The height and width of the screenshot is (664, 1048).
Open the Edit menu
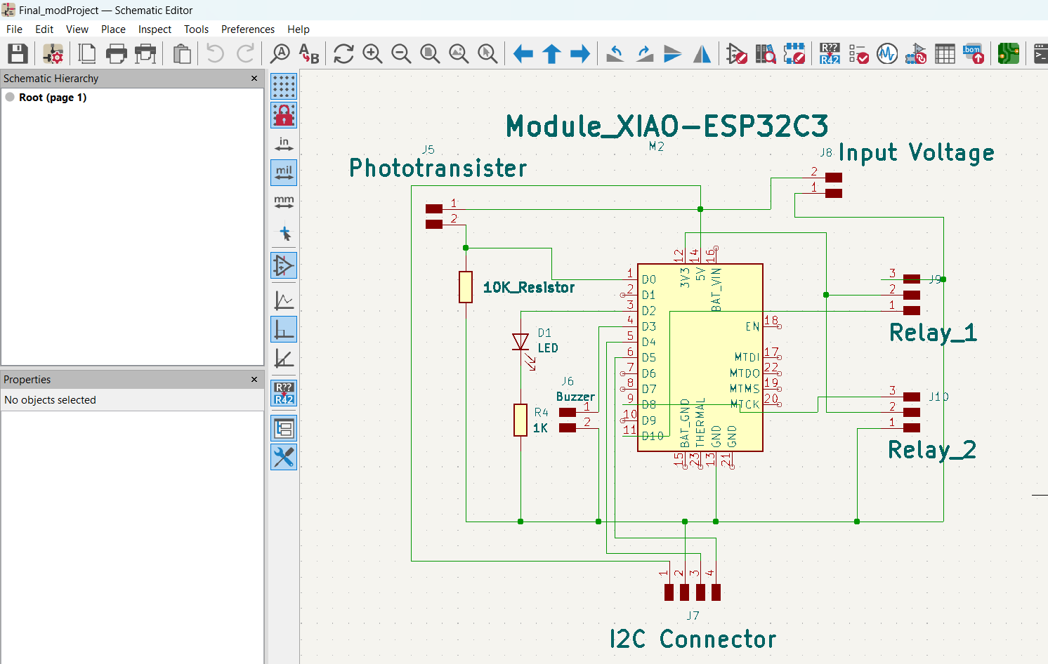pyautogui.click(x=44, y=29)
